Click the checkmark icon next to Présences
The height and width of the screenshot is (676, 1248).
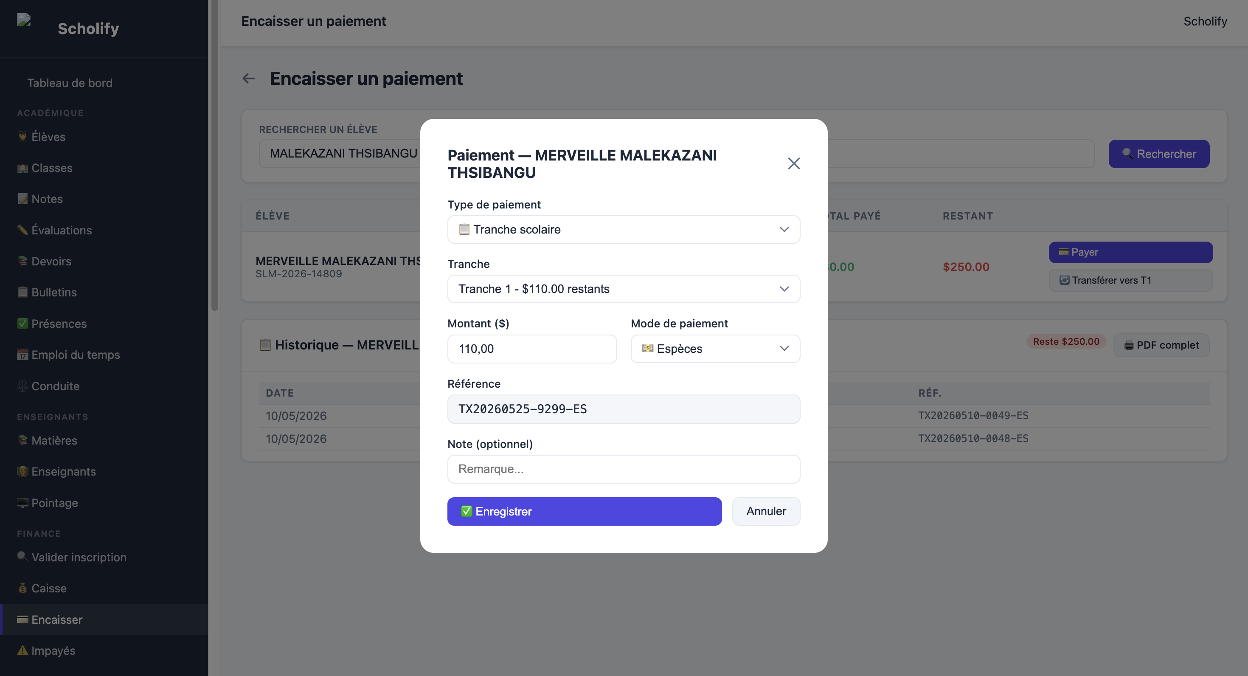[x=22, y=323]
